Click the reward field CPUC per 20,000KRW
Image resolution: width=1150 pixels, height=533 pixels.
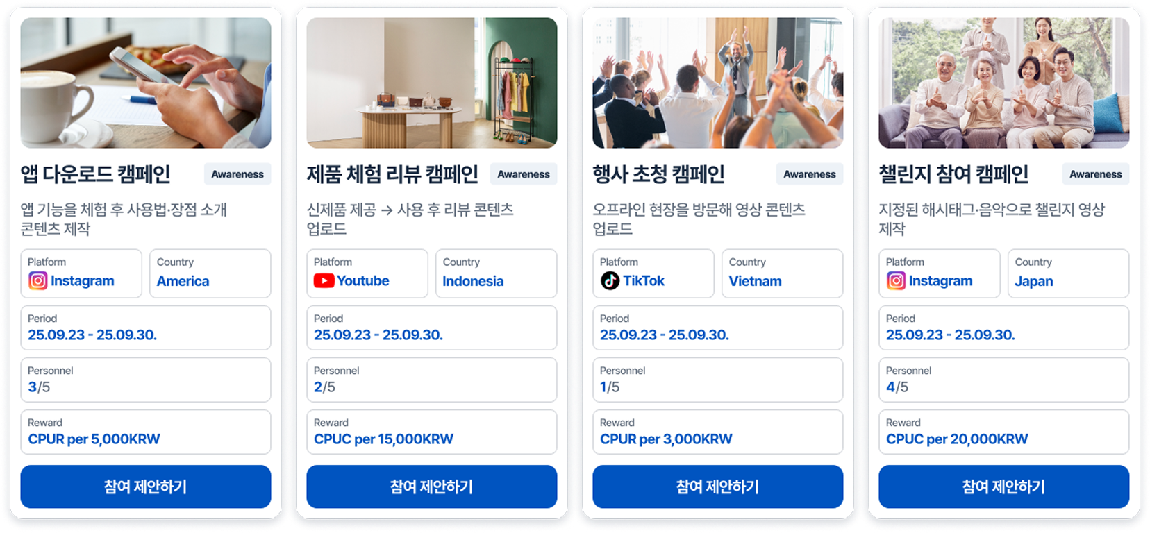pyautogui.click(x=1004, y=432)
